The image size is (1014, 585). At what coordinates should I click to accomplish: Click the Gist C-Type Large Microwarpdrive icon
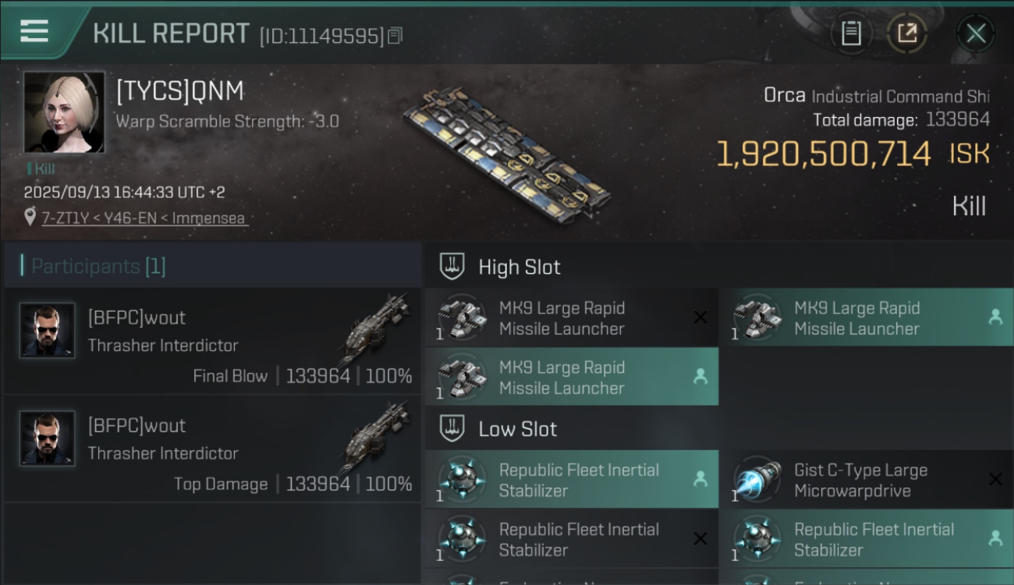(757, 480)
